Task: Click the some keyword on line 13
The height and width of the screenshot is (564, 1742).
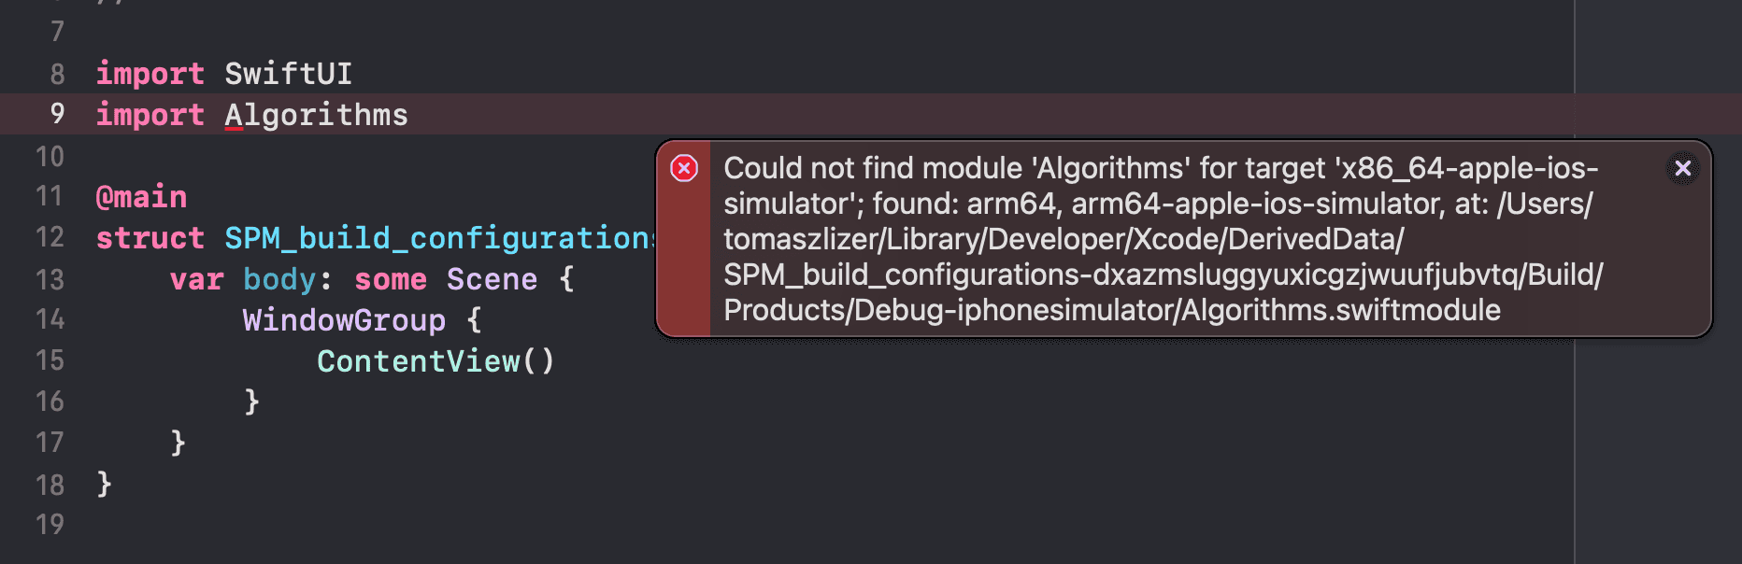Action: point(391,279)
